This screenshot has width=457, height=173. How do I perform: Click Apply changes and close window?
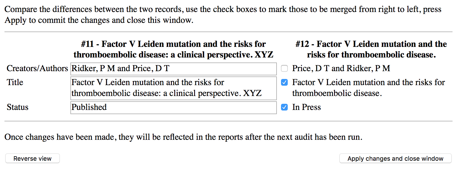click(x=395, y=158)
